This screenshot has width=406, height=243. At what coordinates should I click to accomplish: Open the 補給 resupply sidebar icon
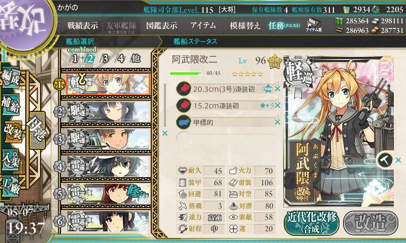pyautogui.click(x=11, y=105)
